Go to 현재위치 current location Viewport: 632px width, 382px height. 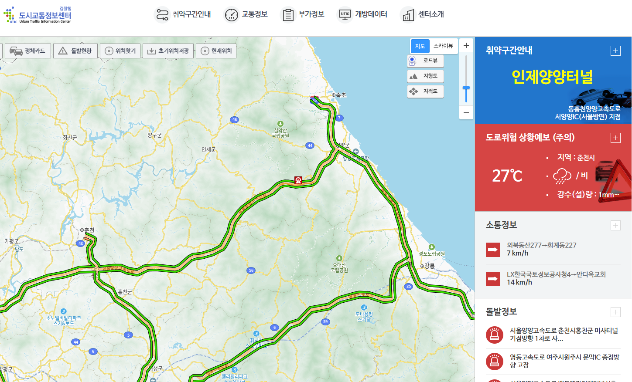(x=216, y=51)
